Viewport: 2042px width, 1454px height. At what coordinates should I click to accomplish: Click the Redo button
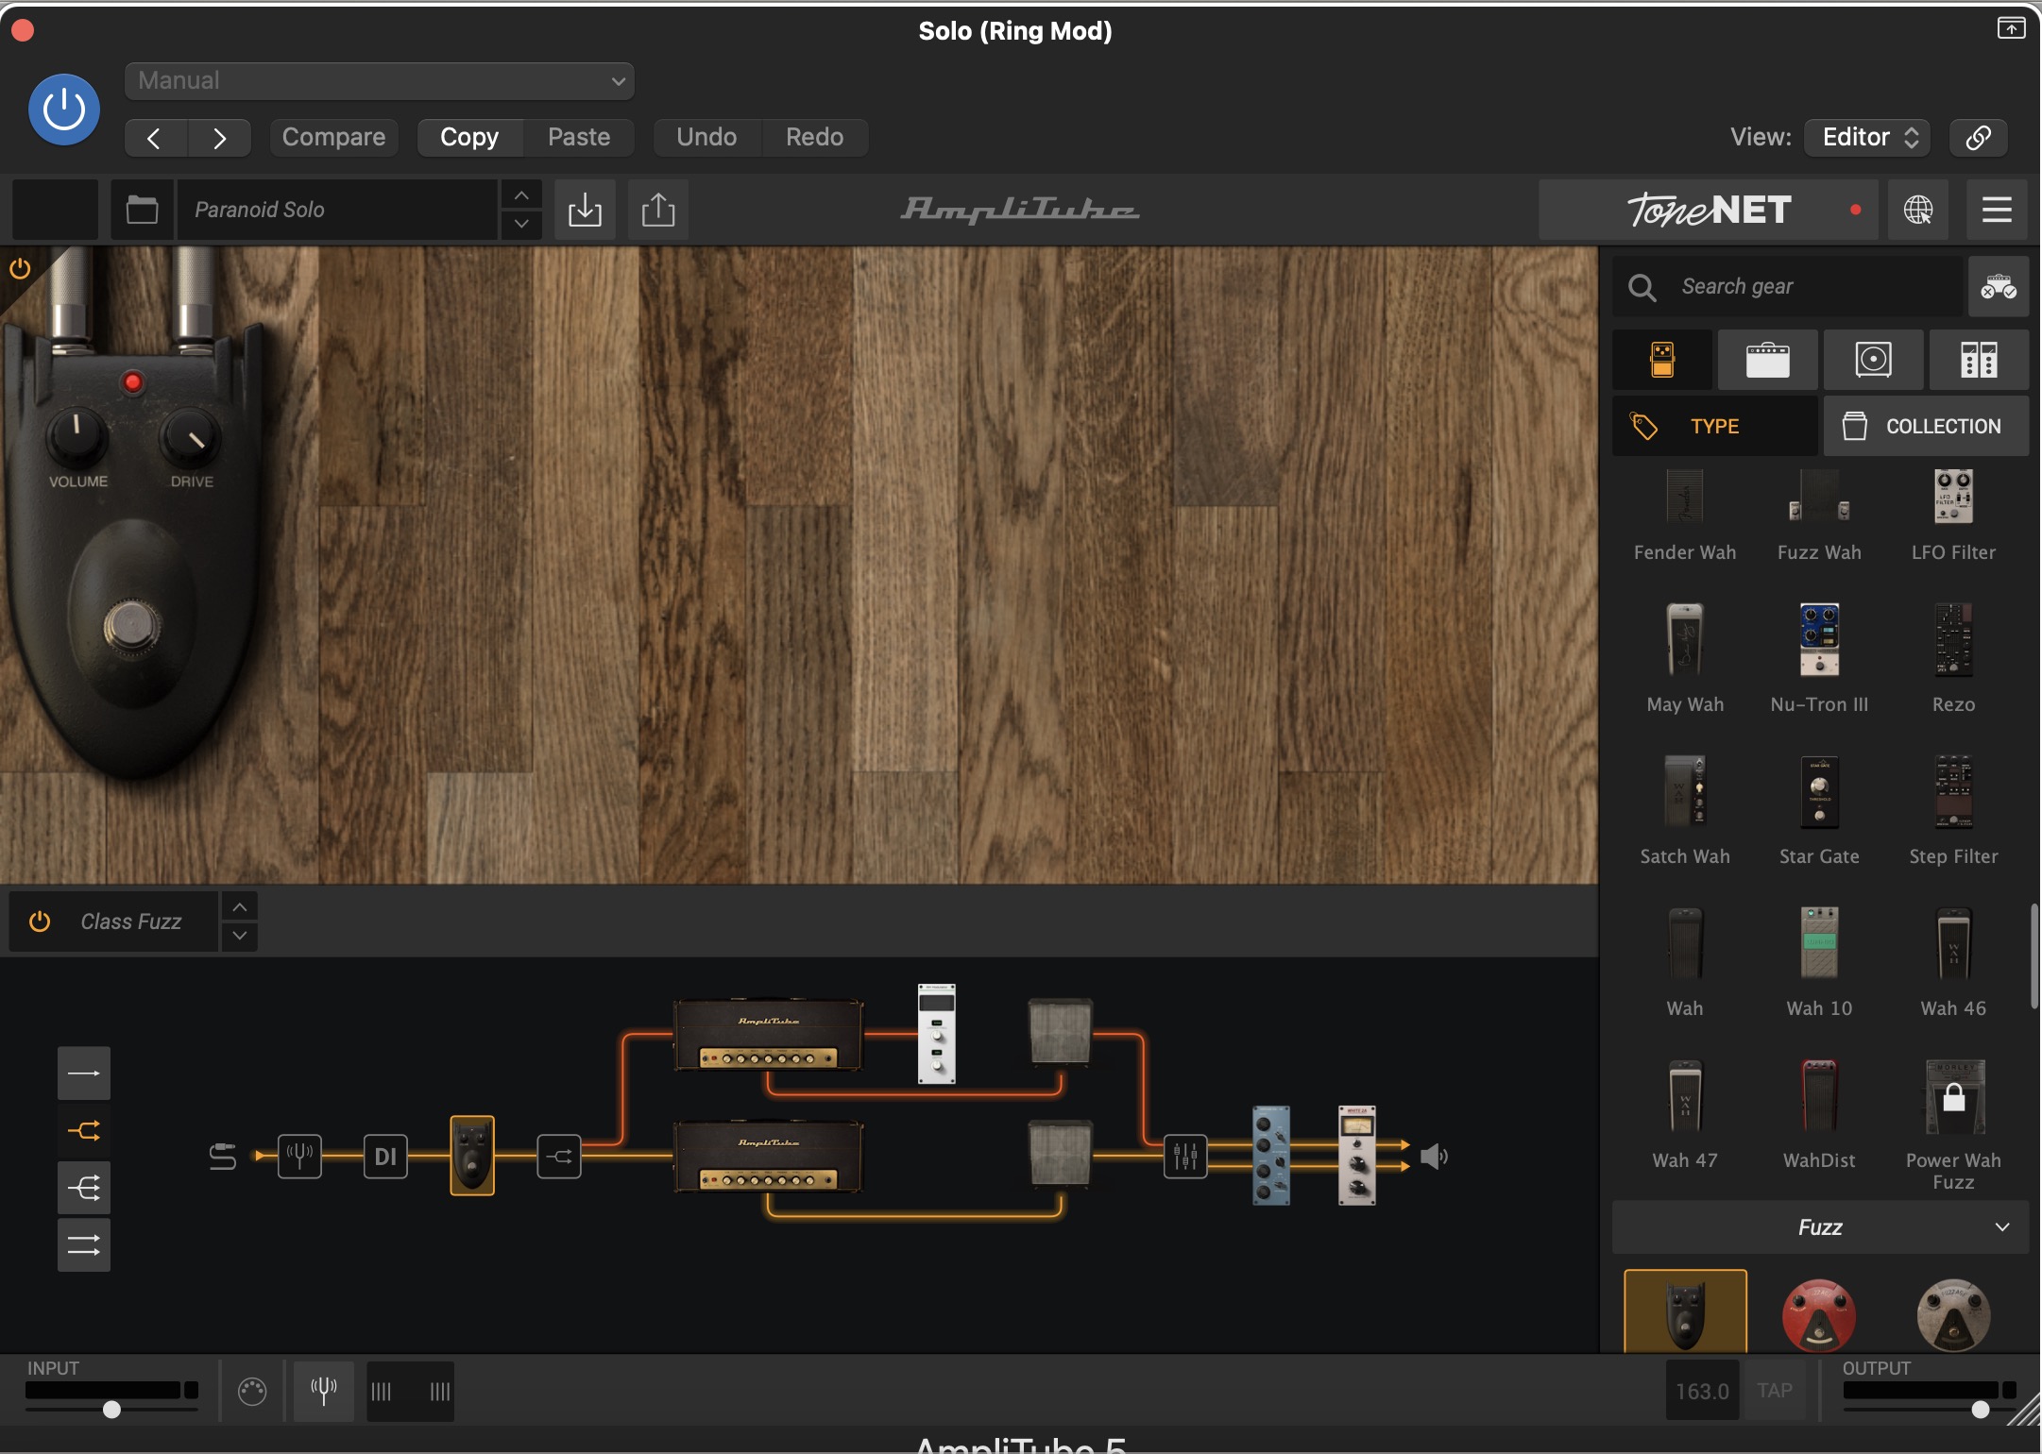(814, 138)
